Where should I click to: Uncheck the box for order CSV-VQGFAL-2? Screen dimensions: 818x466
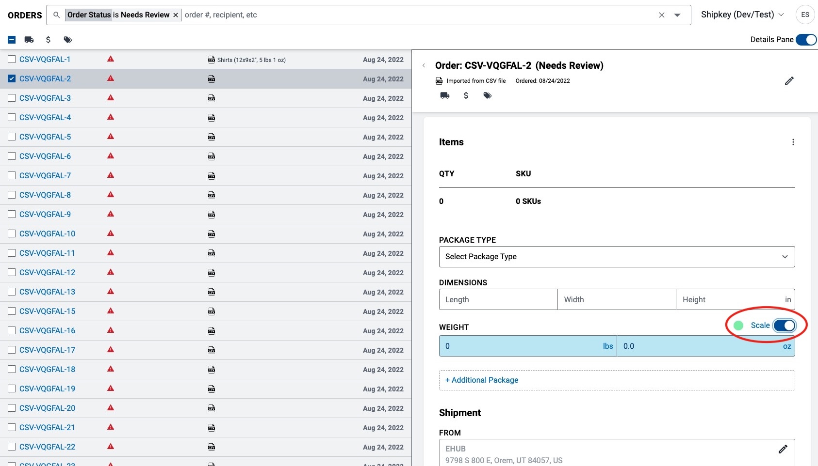12,78
